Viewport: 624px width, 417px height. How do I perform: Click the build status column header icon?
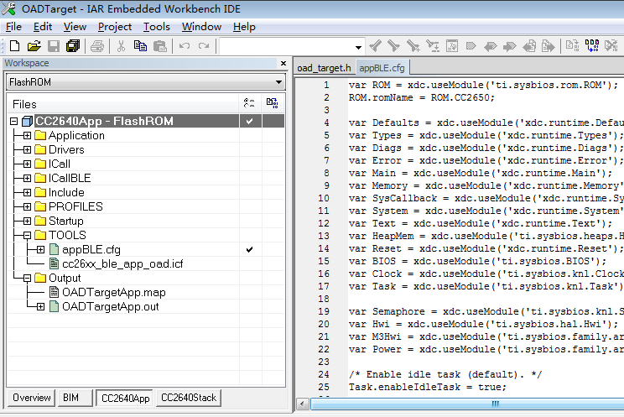[273, 103]
